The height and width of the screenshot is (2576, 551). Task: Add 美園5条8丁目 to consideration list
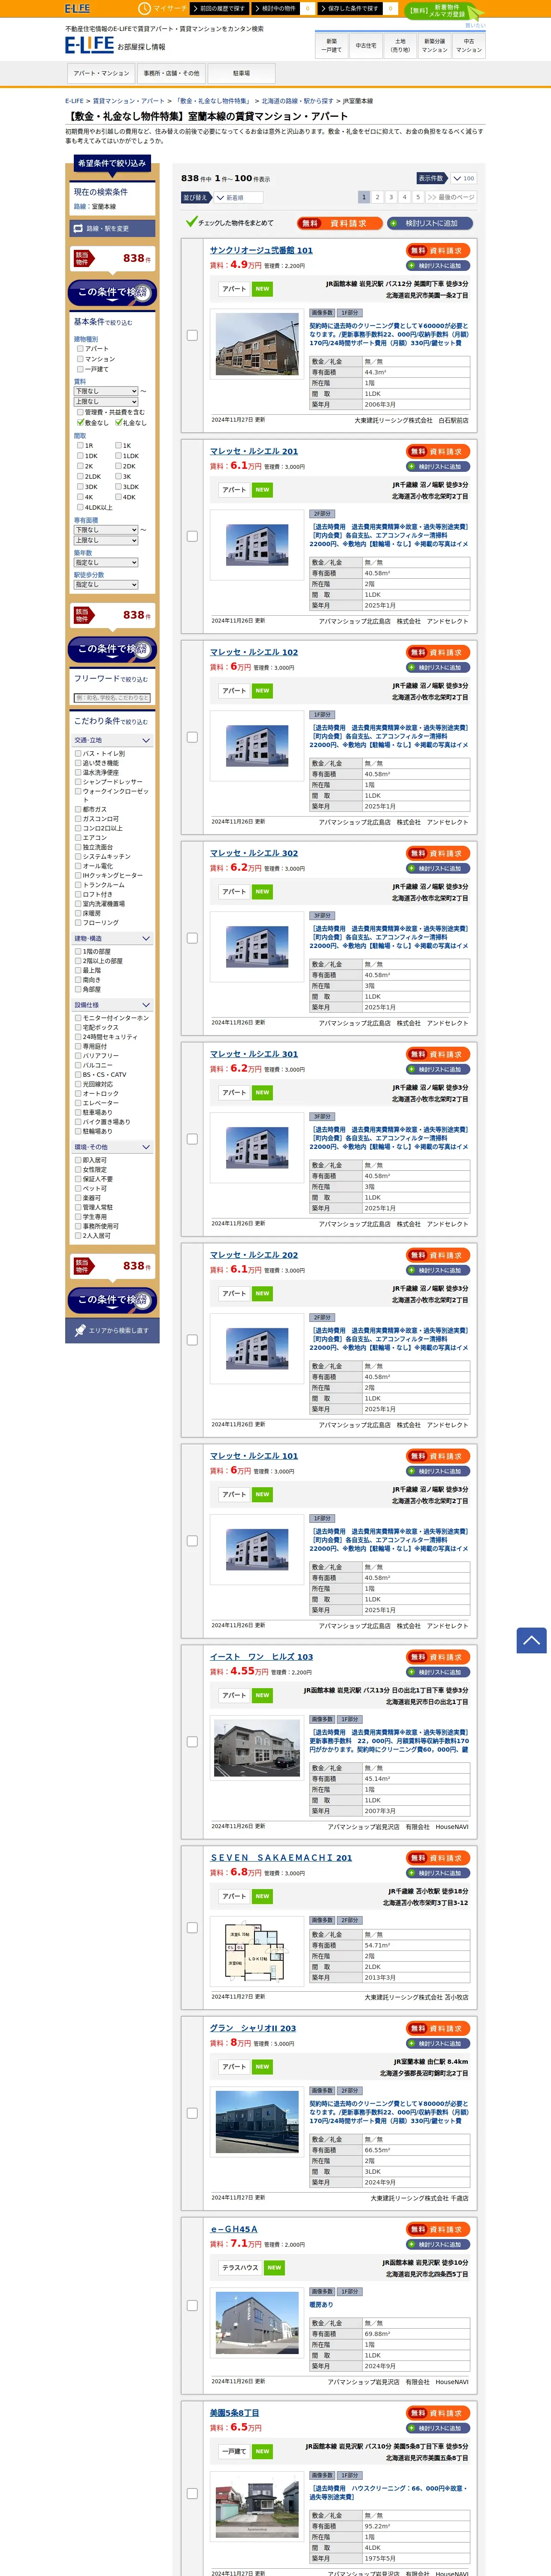click(438, 2428)
